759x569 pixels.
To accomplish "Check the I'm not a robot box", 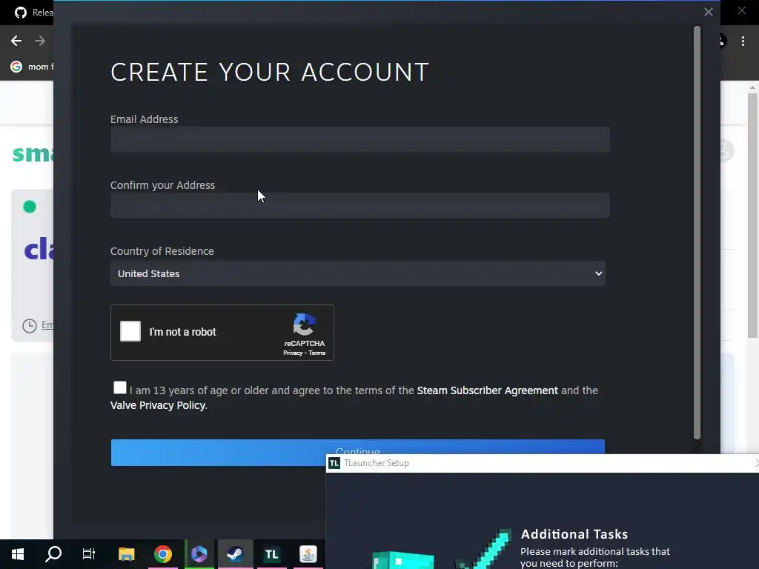I will 130,331.
